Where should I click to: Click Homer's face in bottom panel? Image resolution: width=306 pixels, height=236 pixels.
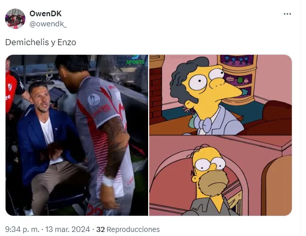[210, 173]
